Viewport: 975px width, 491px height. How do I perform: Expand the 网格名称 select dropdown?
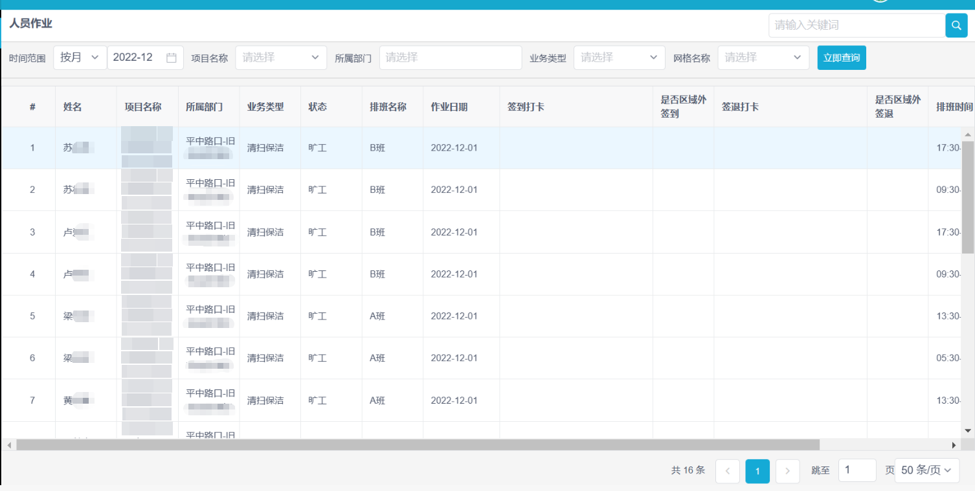coord(763,58)
